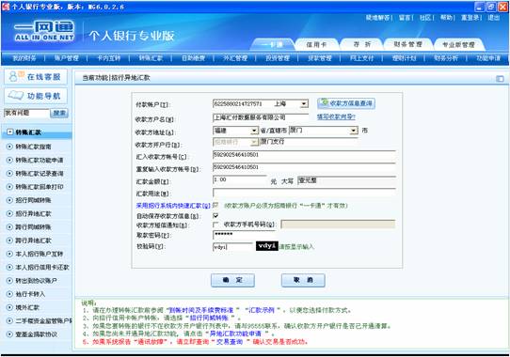
Task: Open the 收款方开户行 bank dropdown
Action: click(254, 142)
